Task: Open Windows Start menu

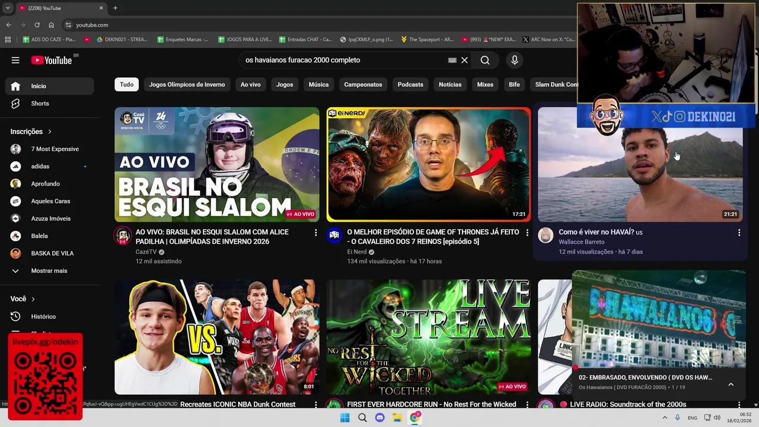Action: coord(345,418)
